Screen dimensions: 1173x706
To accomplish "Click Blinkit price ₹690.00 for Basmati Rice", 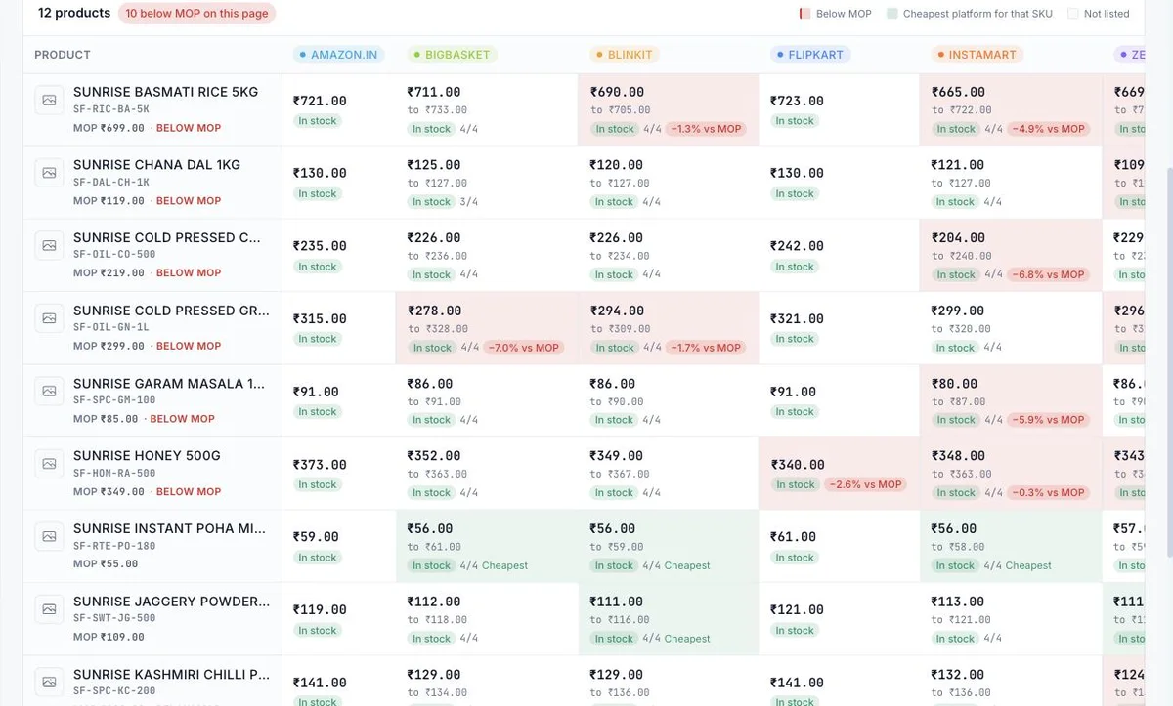I will click(x=617, y=92).
